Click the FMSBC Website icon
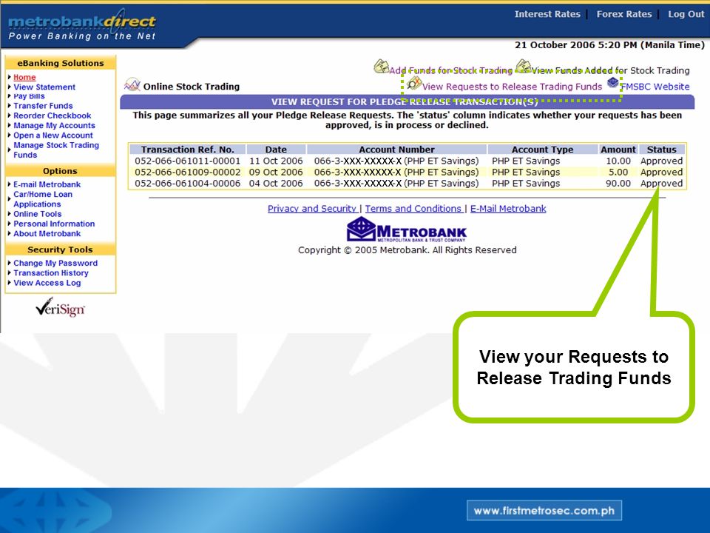The width and height of the screenshot is (710, 533). coord(613,82)
